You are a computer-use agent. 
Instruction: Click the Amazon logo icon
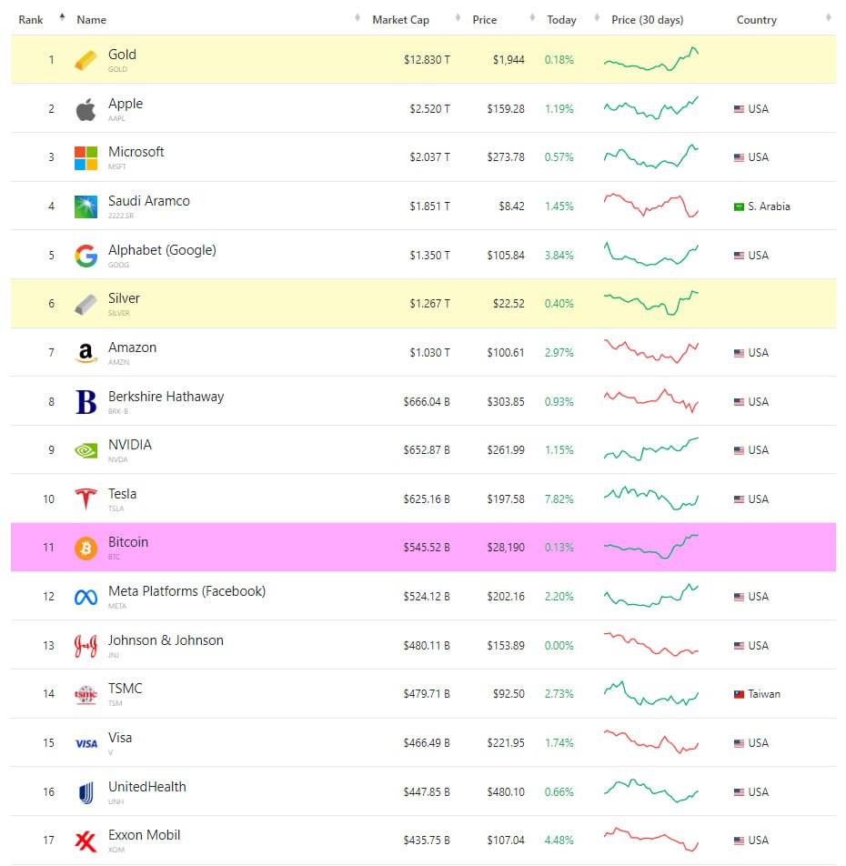click(x=86, y=353)
